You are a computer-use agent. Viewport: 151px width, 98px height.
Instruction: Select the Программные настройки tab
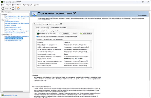(58, 28)
